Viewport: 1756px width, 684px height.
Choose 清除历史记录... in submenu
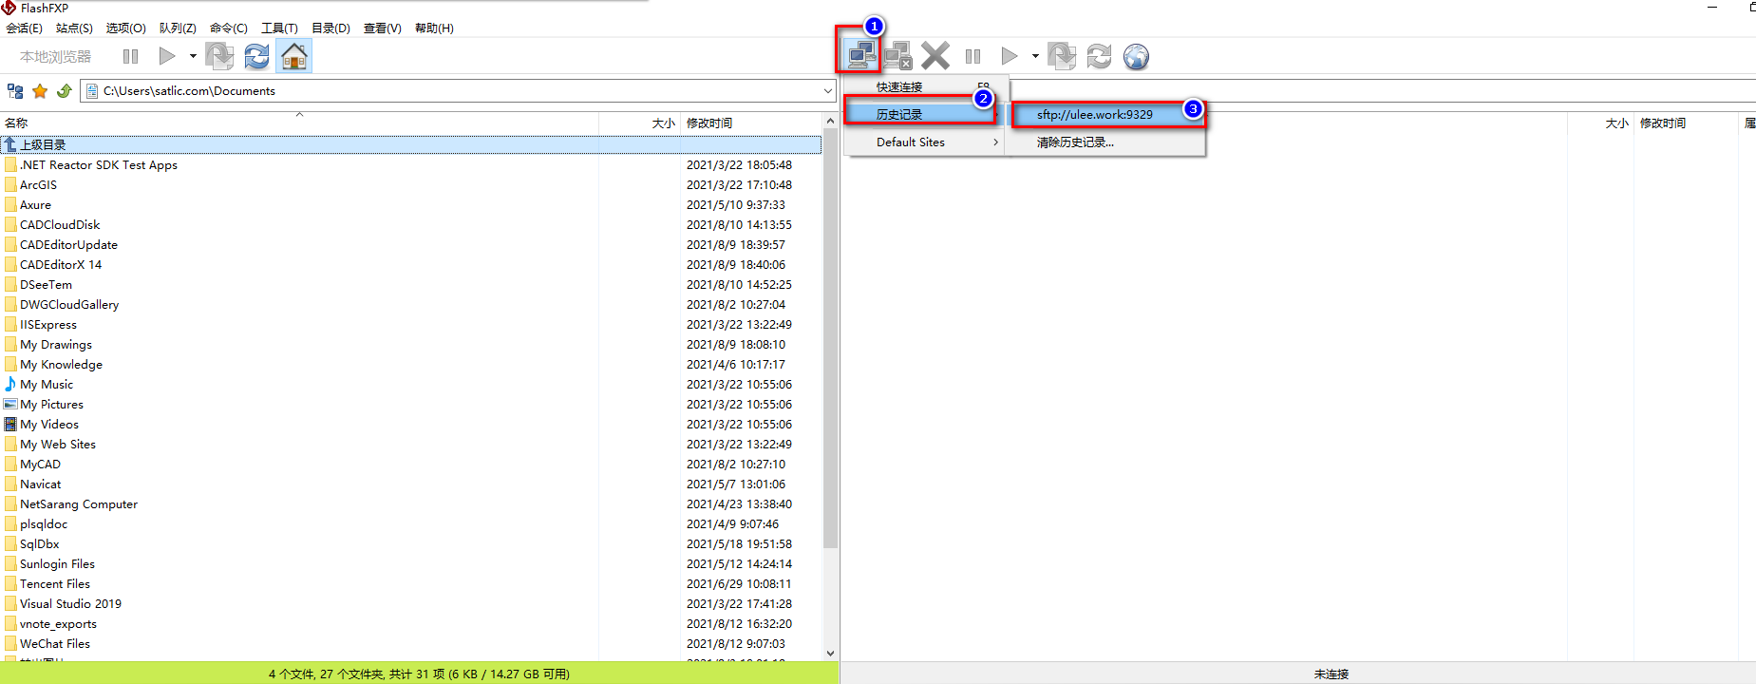pos(1075,142)
